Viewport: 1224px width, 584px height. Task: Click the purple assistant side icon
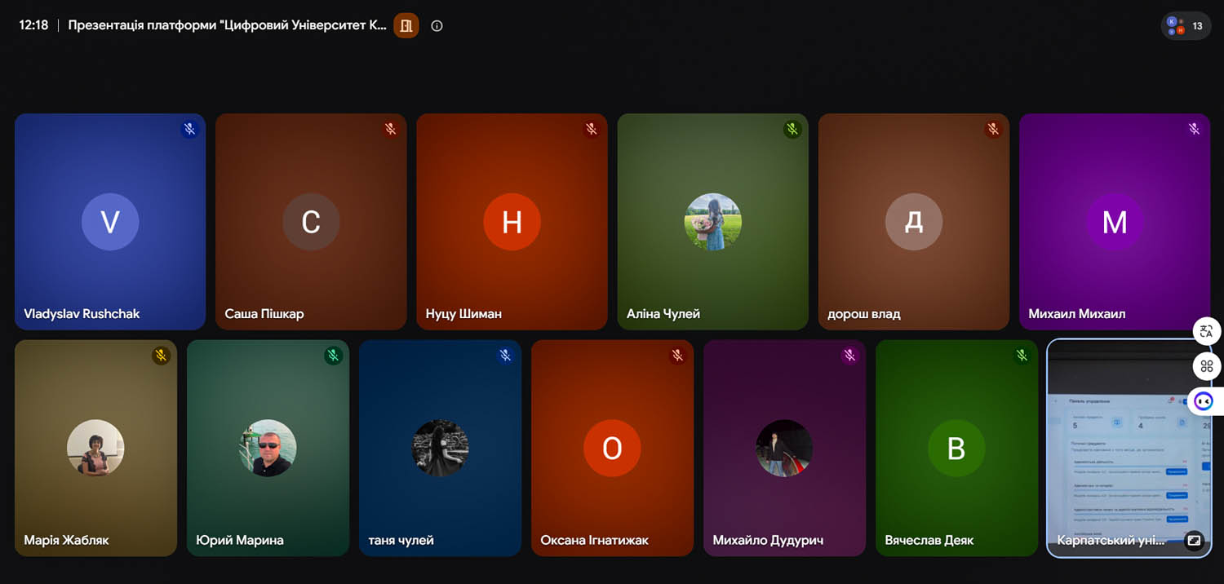point(1204,401)
